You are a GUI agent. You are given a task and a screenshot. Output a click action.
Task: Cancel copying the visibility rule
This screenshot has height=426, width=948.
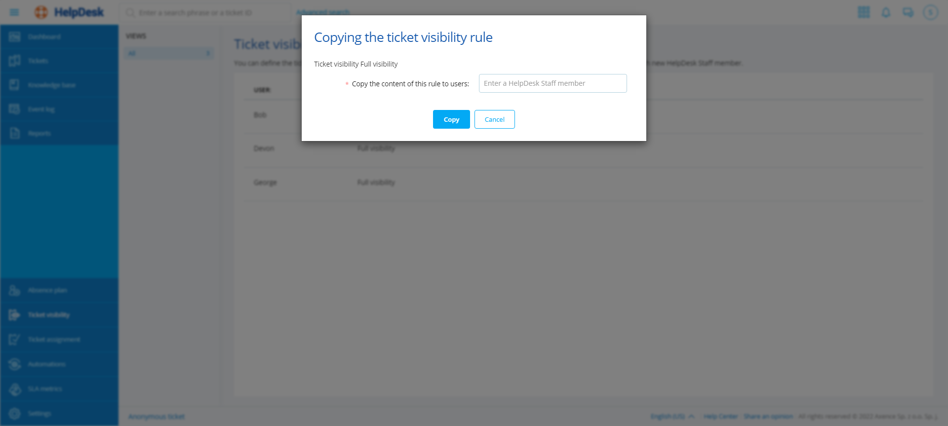pos(494,119)
